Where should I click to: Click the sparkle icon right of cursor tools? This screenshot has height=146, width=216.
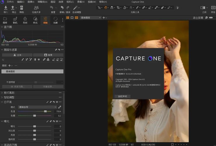[178, 8]
